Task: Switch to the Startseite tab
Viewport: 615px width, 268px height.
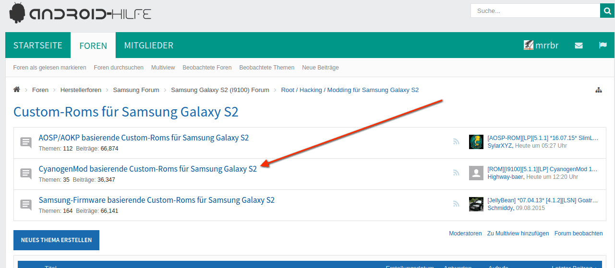Action: [38, 46]
